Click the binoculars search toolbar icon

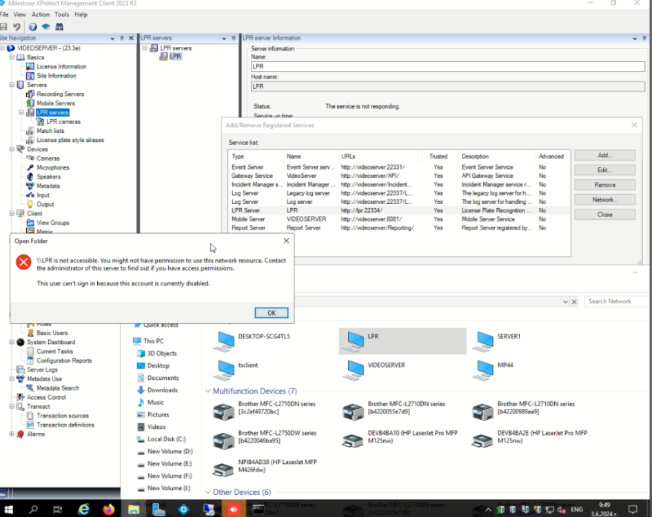point(59,27)
